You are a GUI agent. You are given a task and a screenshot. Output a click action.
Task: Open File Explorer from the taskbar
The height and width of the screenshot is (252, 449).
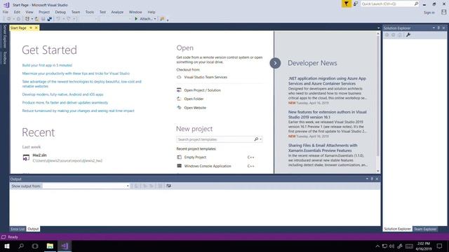[x=50, y=246]
